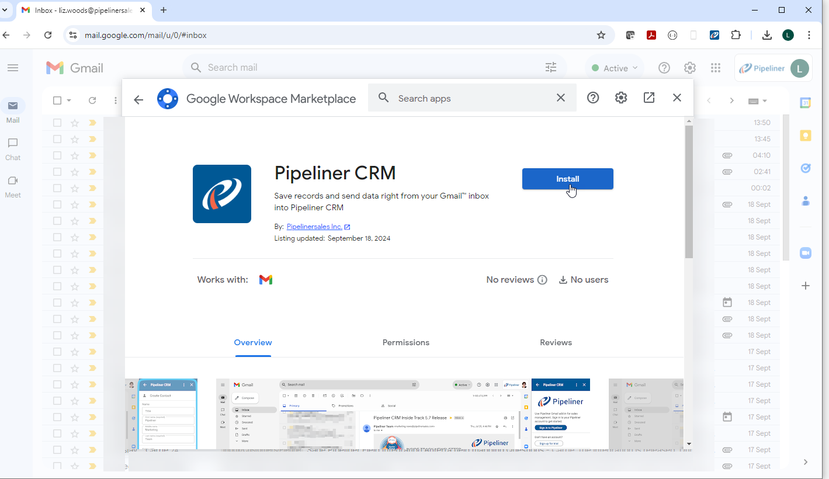Screen dimensions: 829x479
Task: Open Google Keep in side panel
Action: 806,136
